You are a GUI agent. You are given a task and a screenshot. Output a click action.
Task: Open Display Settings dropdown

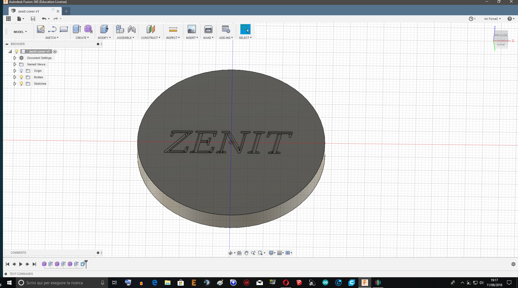(x=272, y=253)
